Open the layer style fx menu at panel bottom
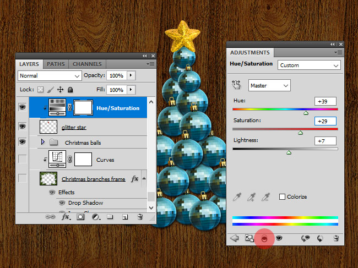 66,217
